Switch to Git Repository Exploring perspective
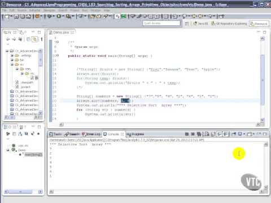The width and height of the screenshot is (271, 203). [229, 24]
